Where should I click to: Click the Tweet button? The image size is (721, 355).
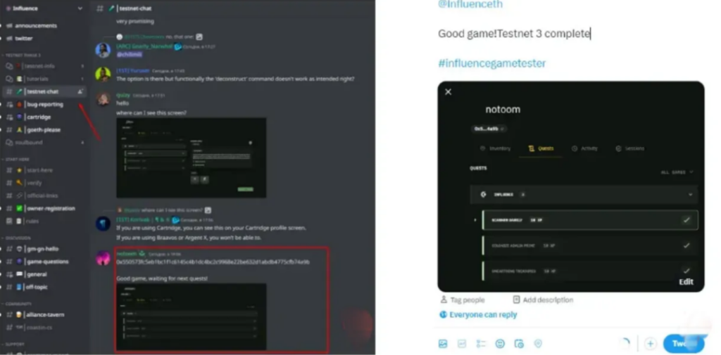pyautogui.click(x=684, y=344)
